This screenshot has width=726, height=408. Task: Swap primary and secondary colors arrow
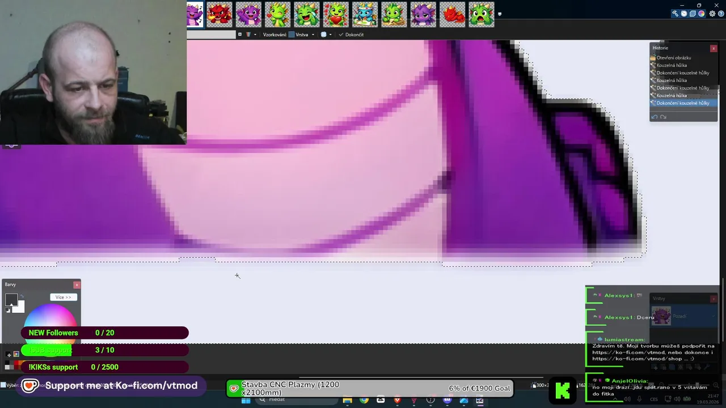coord(22,297)
